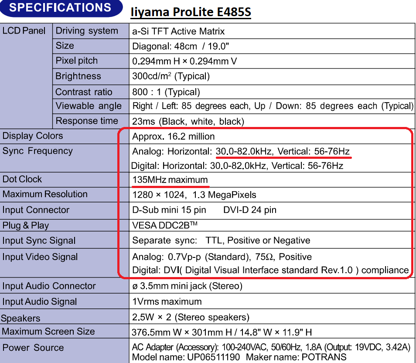Select the "Approx. 16.2 million" value
Image resolution: width=416 pixels, height=363 pixels.
pyautogui.click(x=173, y=137)
